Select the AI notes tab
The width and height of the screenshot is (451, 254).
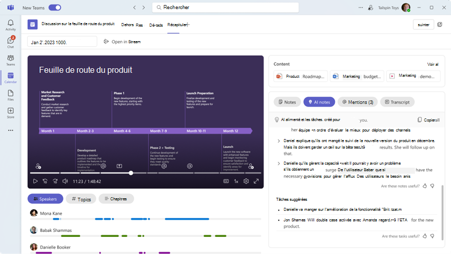click(x=319, y=102)
